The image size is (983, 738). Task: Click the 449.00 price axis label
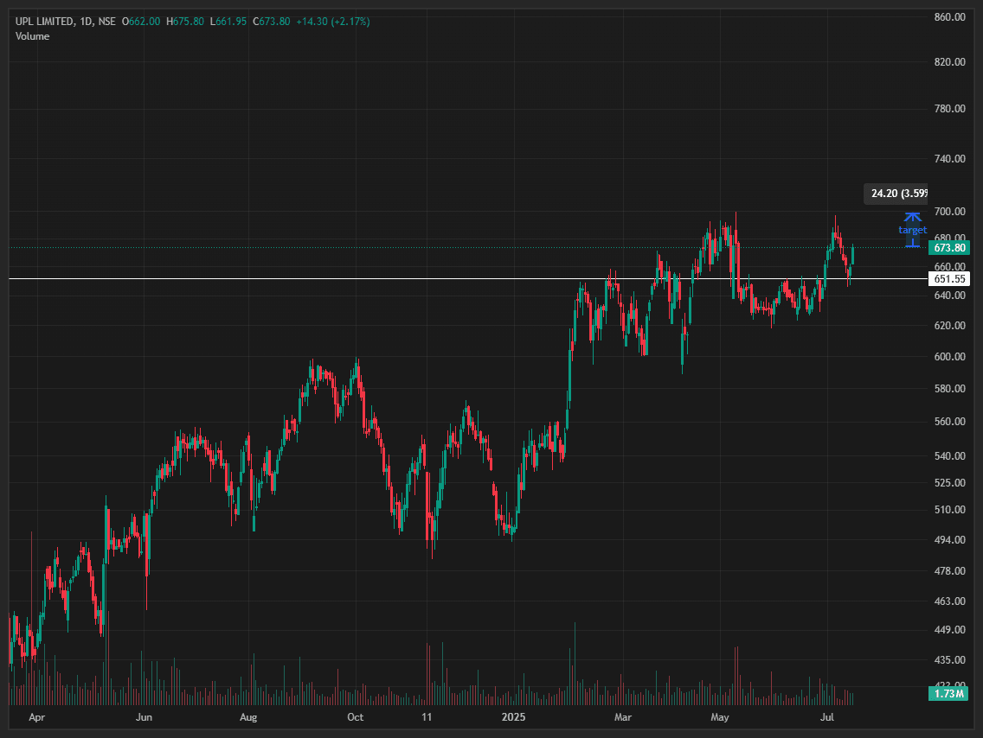point(950,630)
